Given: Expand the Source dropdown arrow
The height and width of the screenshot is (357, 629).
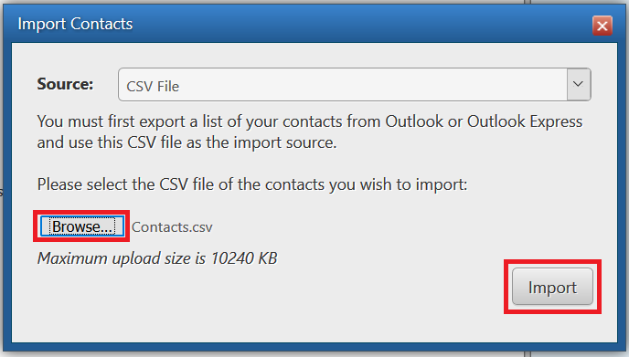Looking at the screenshot, I should (x=578, y=84).
